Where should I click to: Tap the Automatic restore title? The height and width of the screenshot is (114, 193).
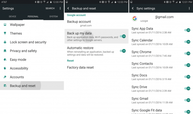click(80, 48)
